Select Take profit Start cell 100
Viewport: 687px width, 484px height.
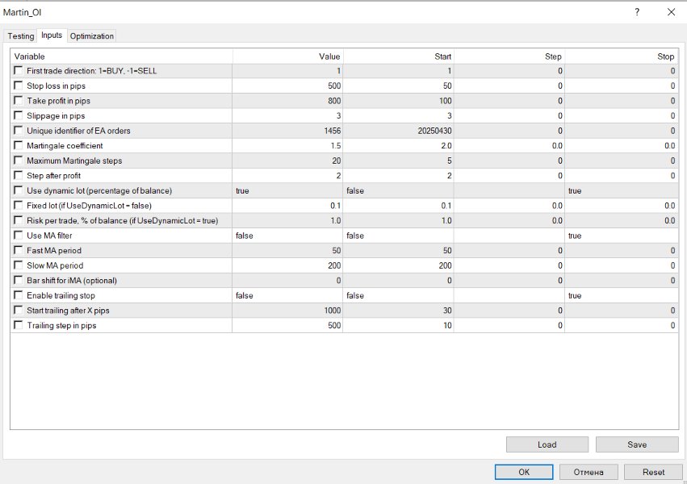tap(399, 101)
